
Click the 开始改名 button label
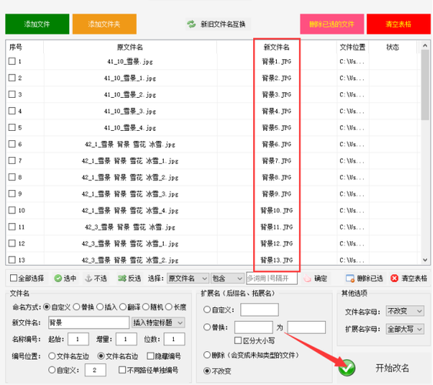(392, 368)
